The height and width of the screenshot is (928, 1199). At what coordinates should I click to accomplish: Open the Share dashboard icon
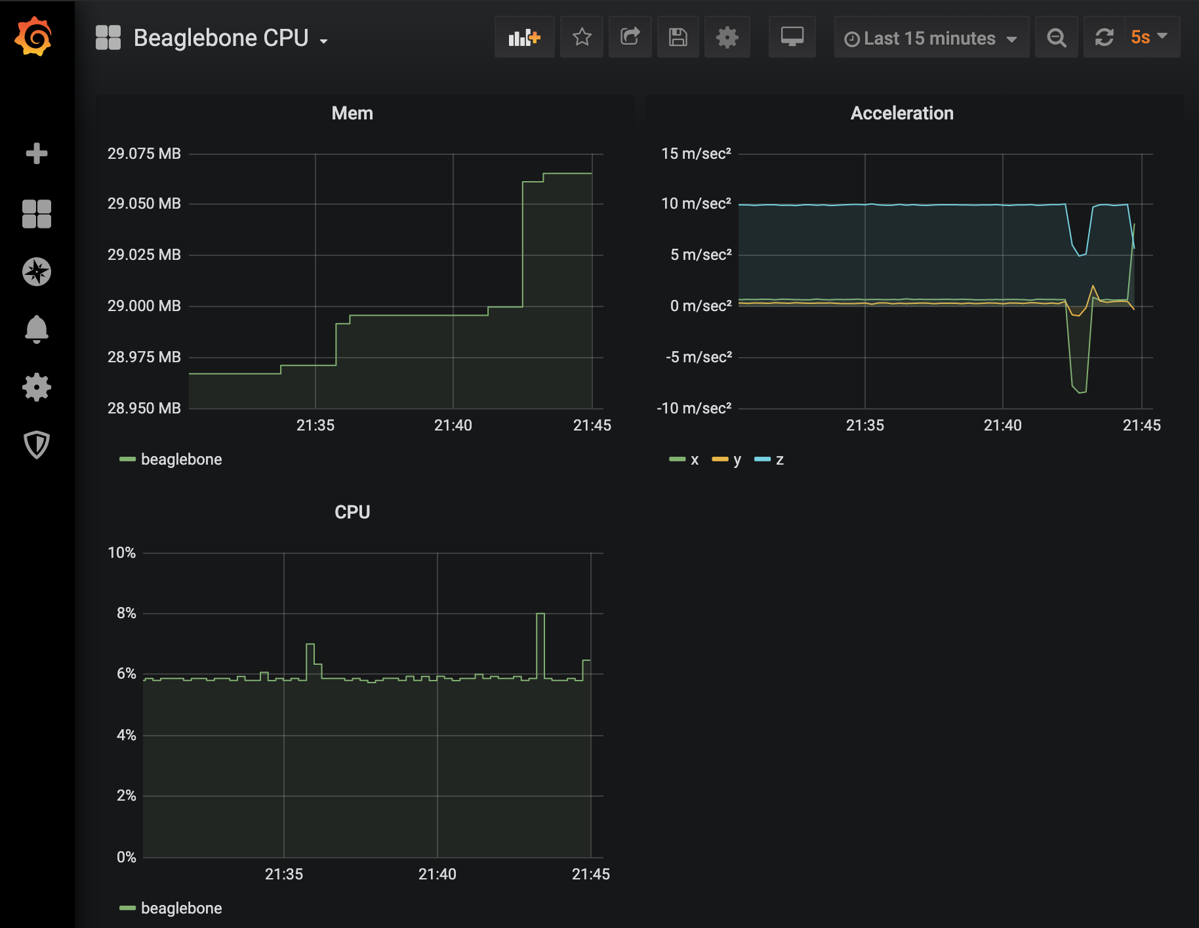[x=630, y=37]
